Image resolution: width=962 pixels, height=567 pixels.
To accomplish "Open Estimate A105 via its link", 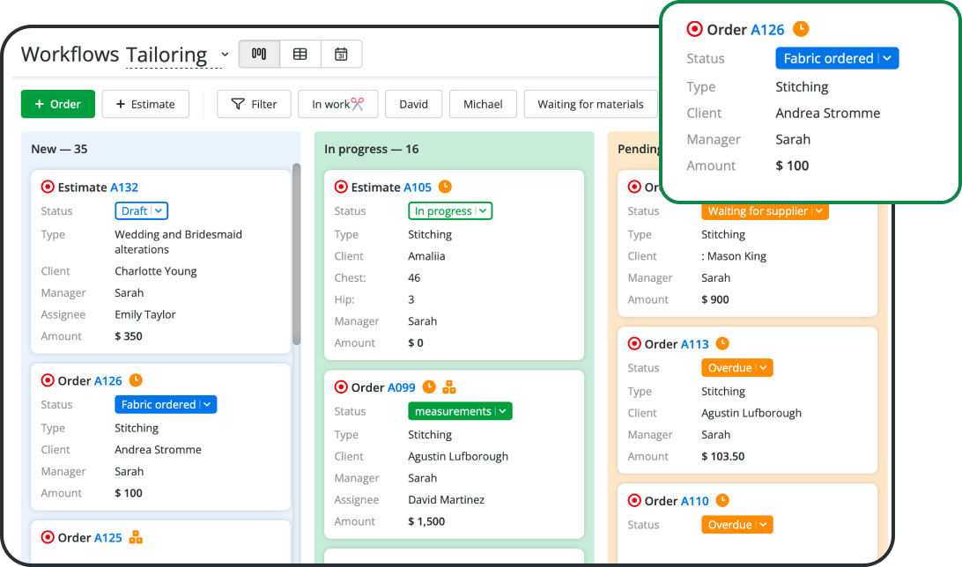I will [417, 187].
